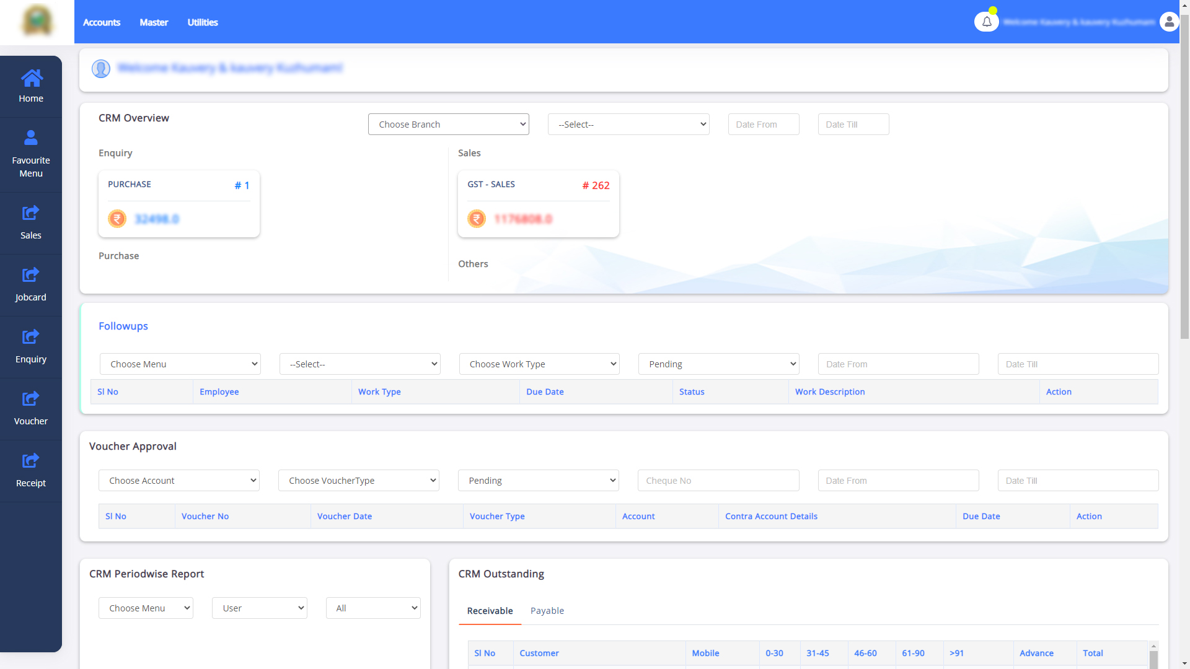Expand the Choose Branch dropdown
Image resolution: width=1190 pixels, height=669 pixels.
[x=448, y=125]
